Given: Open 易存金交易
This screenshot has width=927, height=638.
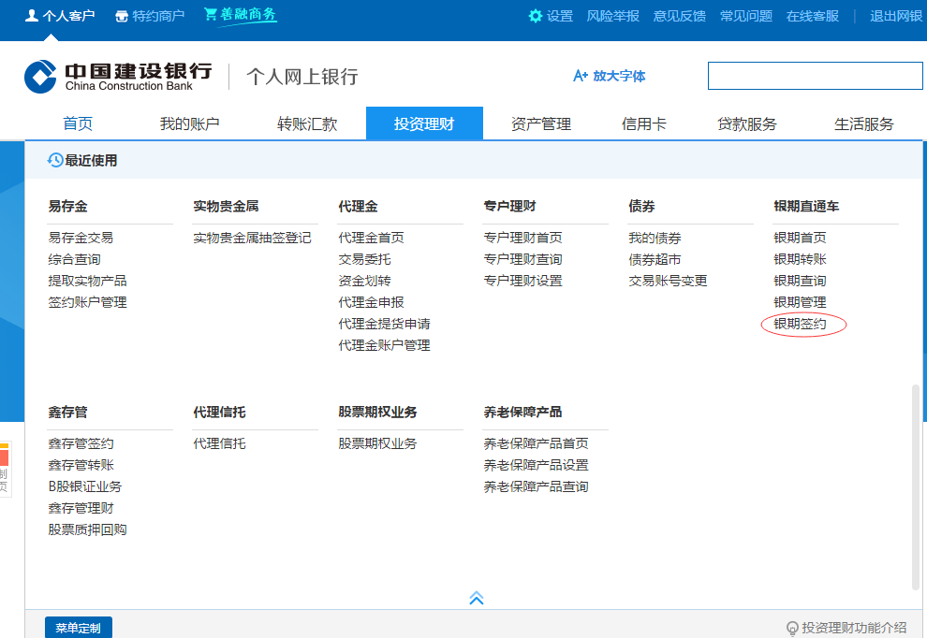Looking at the screenshot, I should 81,238.
